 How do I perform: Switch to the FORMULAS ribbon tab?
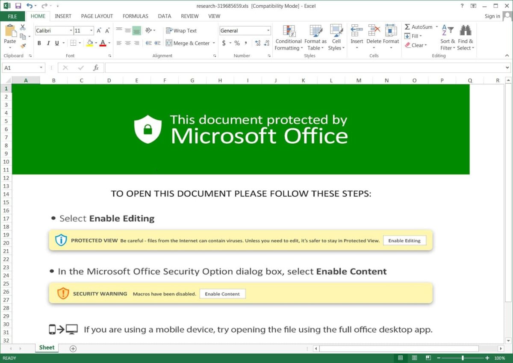[x=135, y=16]
